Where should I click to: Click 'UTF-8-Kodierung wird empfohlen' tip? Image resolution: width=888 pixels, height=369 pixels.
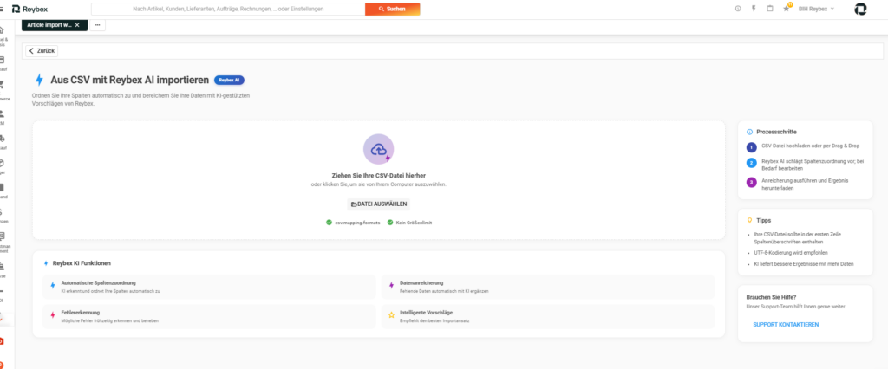[791, 253]
